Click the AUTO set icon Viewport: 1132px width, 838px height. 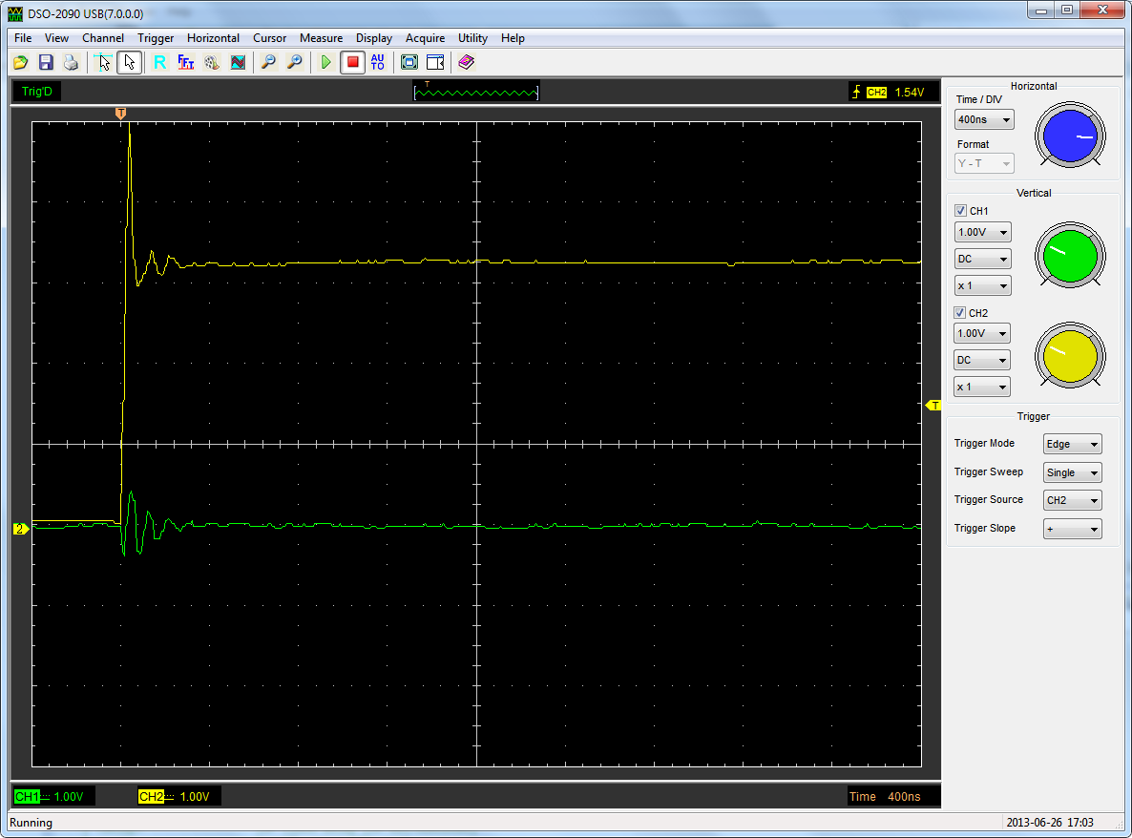pyautogui.click(x=378, y=63)
